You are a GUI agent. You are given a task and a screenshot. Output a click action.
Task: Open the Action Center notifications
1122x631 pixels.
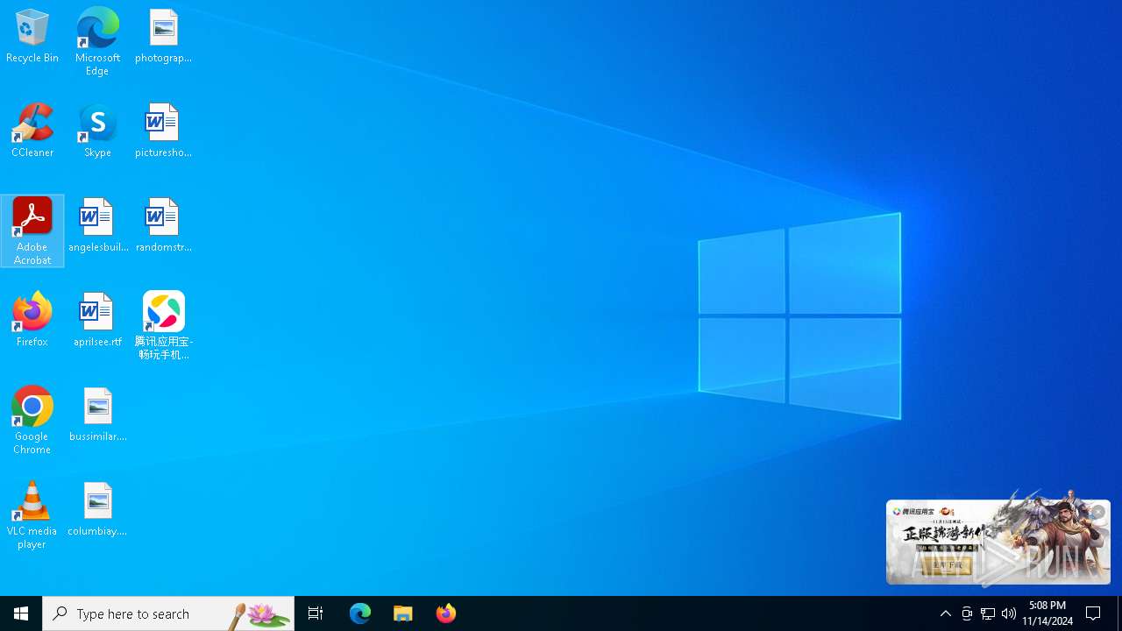click(x=1094, y=613)
